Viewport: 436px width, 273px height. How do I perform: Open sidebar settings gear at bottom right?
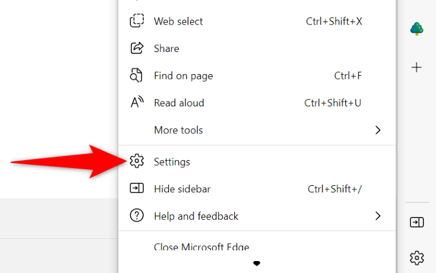point(417,257)
